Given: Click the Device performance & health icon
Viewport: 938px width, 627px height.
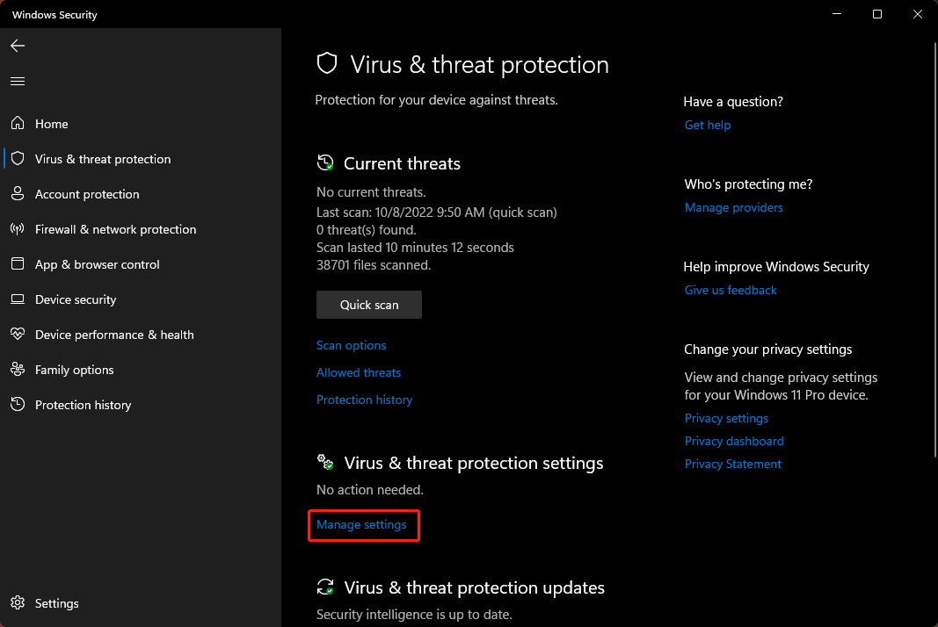Looking at the screenshot, I should tap(18, 335).
